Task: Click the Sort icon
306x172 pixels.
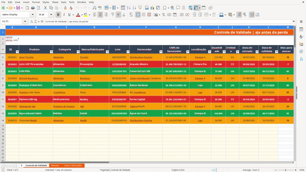Action: 123,8
